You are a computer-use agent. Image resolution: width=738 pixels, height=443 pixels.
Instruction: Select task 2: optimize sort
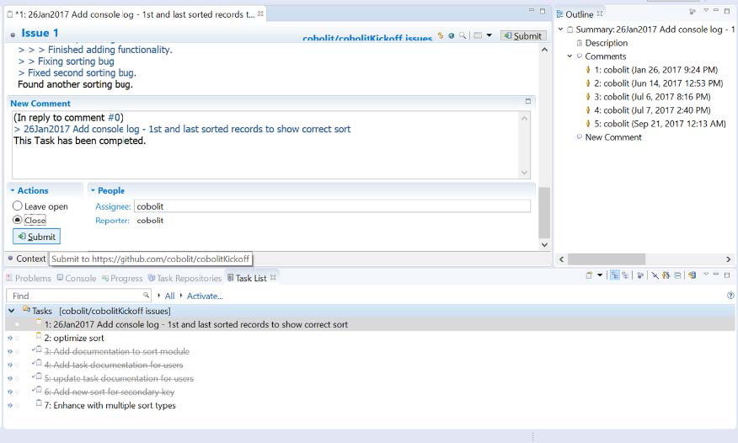pos(74,338)
